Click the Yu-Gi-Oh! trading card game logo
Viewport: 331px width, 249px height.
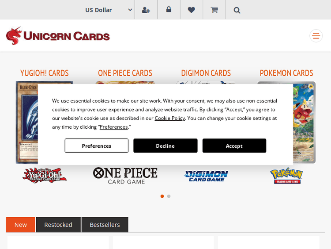(x=44, y=176)
